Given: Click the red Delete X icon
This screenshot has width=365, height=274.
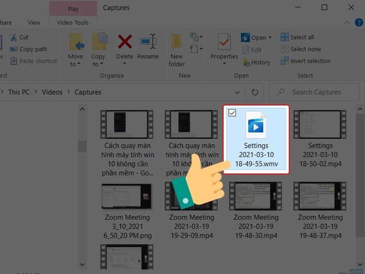Looking at the screenshot, I should click(125, 42).
